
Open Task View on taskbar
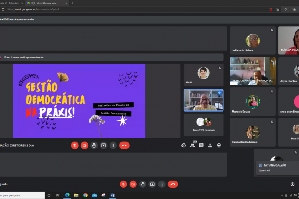(58, 195)
